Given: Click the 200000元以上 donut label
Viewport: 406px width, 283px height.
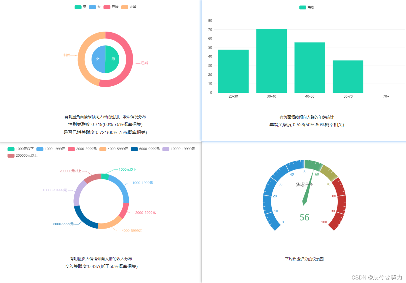Looking at the screenshot, I should 70,171.
